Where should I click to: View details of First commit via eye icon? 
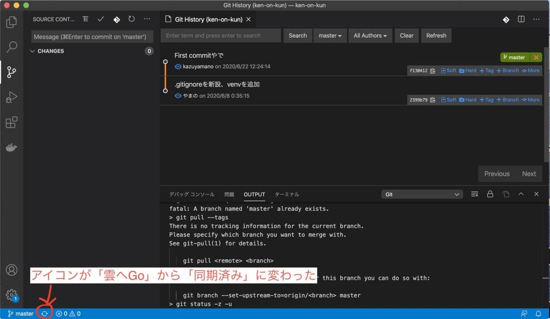[178, 66]
